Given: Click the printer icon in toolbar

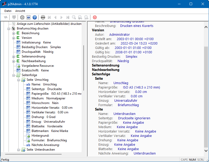Looking at the screenshot, I should pyautogui.click(x=43, y=17).
